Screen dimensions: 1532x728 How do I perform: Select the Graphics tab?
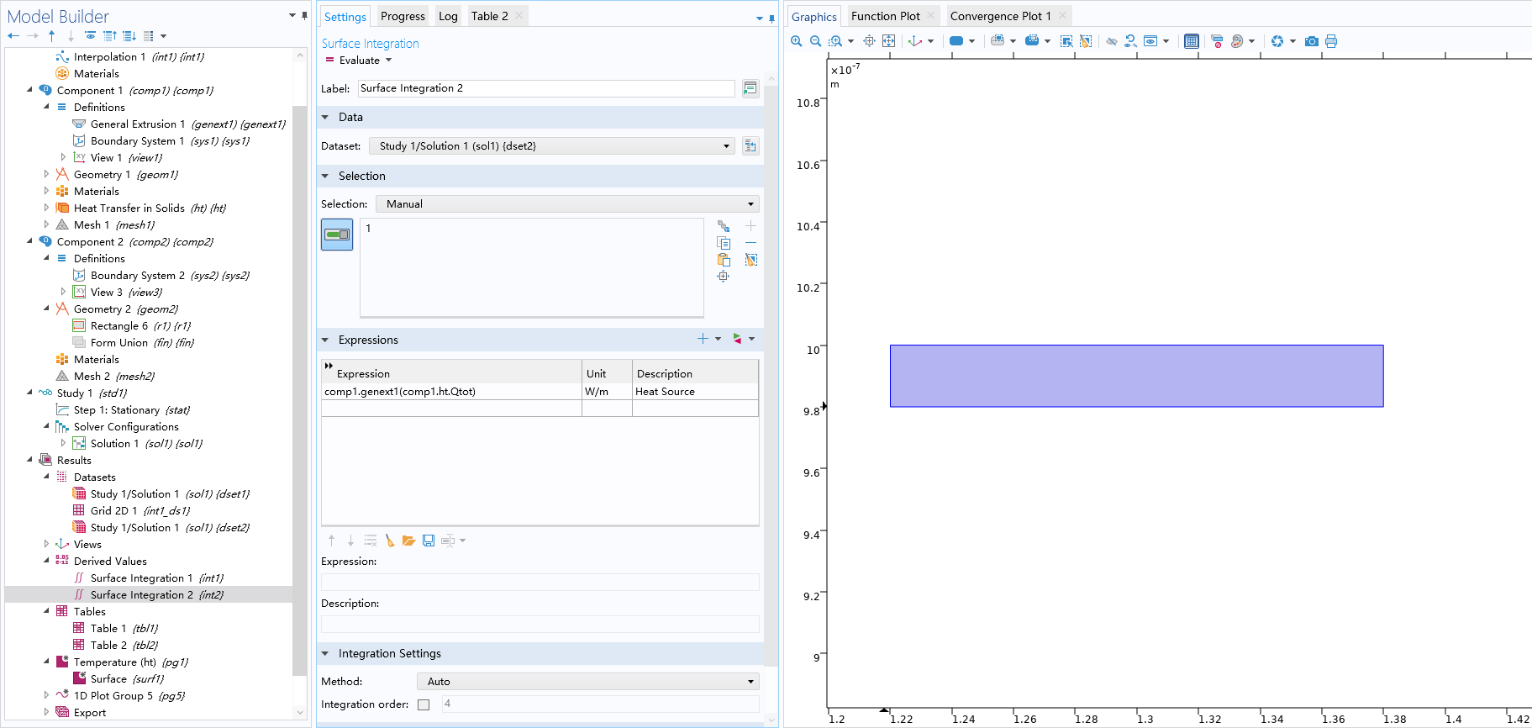pyautogui.click(x=813, y=17)
